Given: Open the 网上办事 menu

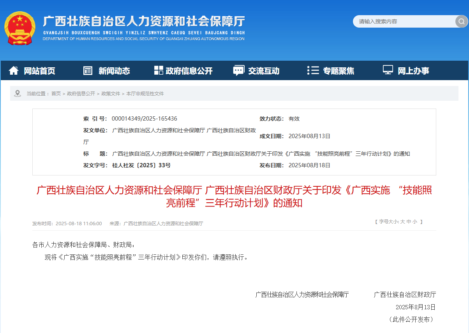Looking at the screenshot, I should tap(413, 71).
